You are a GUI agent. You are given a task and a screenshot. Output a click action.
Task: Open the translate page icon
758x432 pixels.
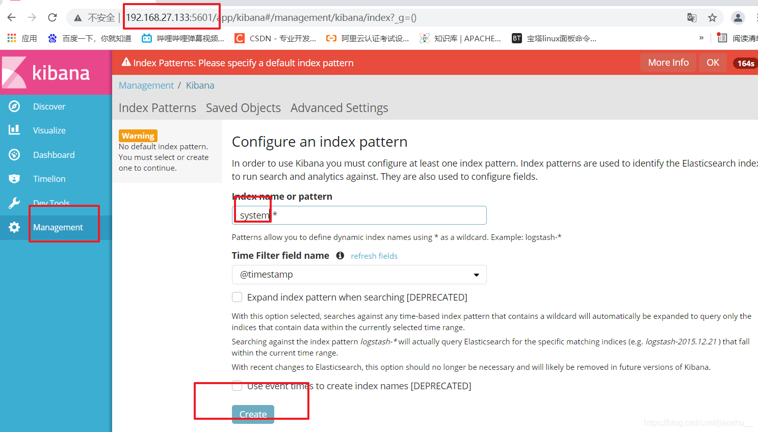click(692, 18)
